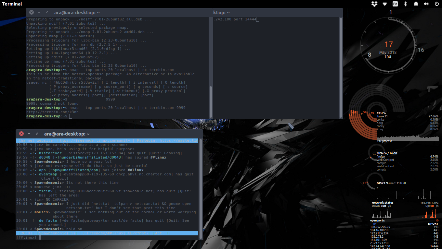Click the nick 'd0048' in the IRC join message
Screen dimensions: 442x249
point(45,157)
